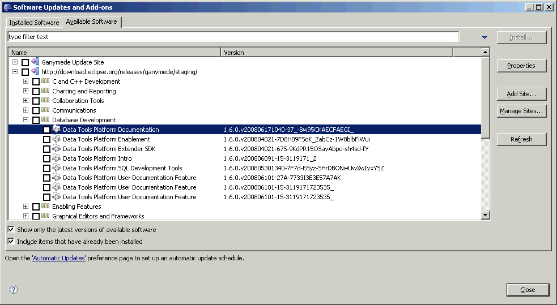Click the Eclipse icon in title bar
Image resolution: width=557 pixels, height=305 pixels.
click(7, 7)
